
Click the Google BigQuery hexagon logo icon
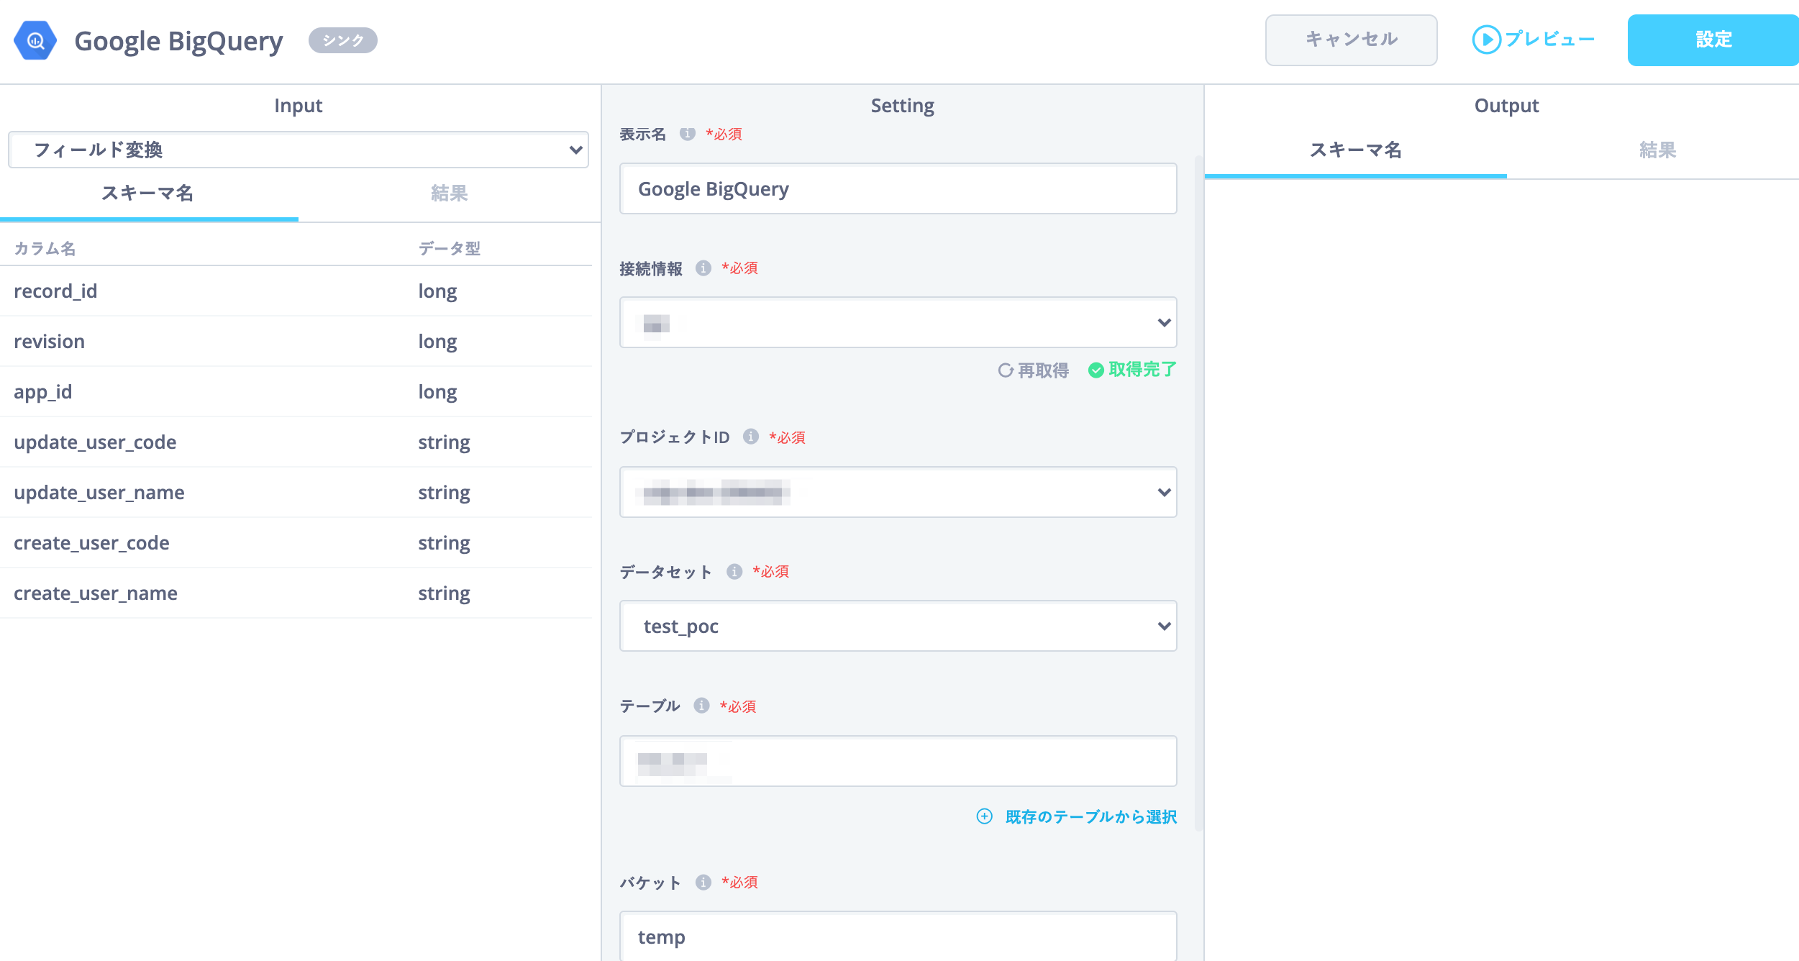tap(35, 40)
